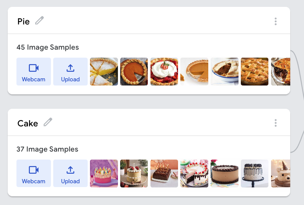The image size is (304, 205).
Task: Edit the Cake class name pencil icon
Action: 48,122
